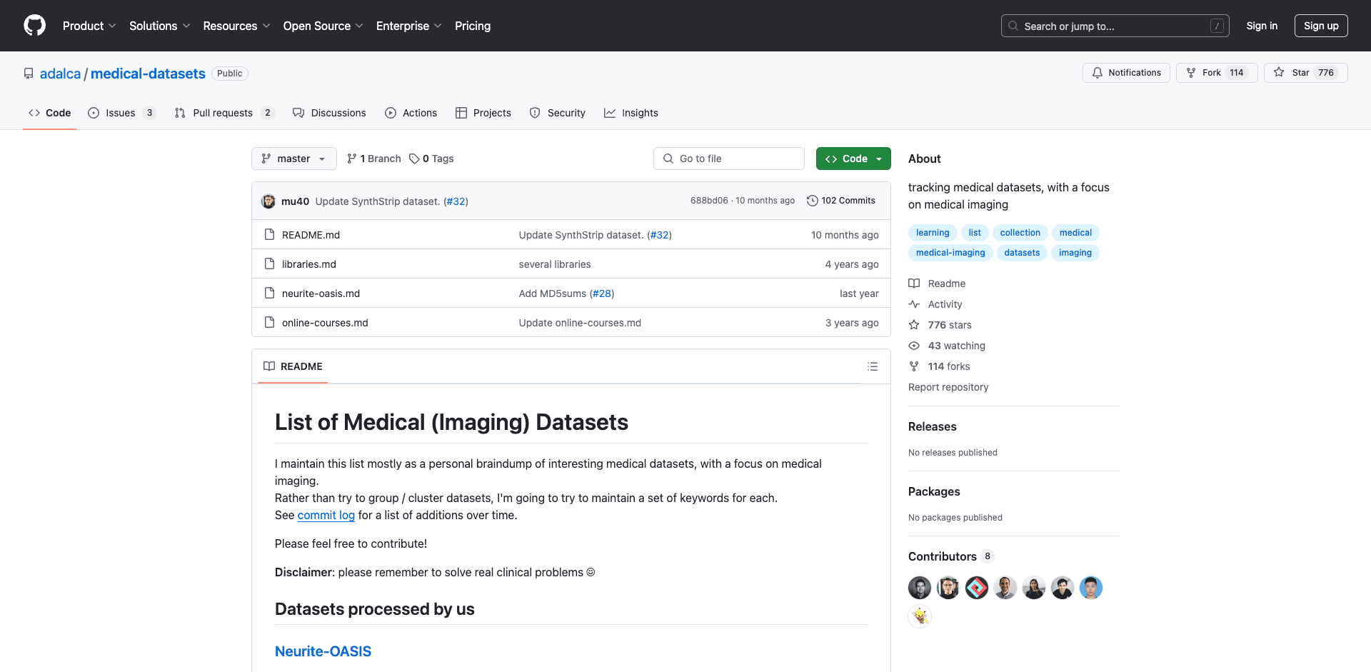Image resolution: width=1371 pixels, height=672 pixels.
Task: Open the Pull requests tab
Action: click(x=224, y=113)
